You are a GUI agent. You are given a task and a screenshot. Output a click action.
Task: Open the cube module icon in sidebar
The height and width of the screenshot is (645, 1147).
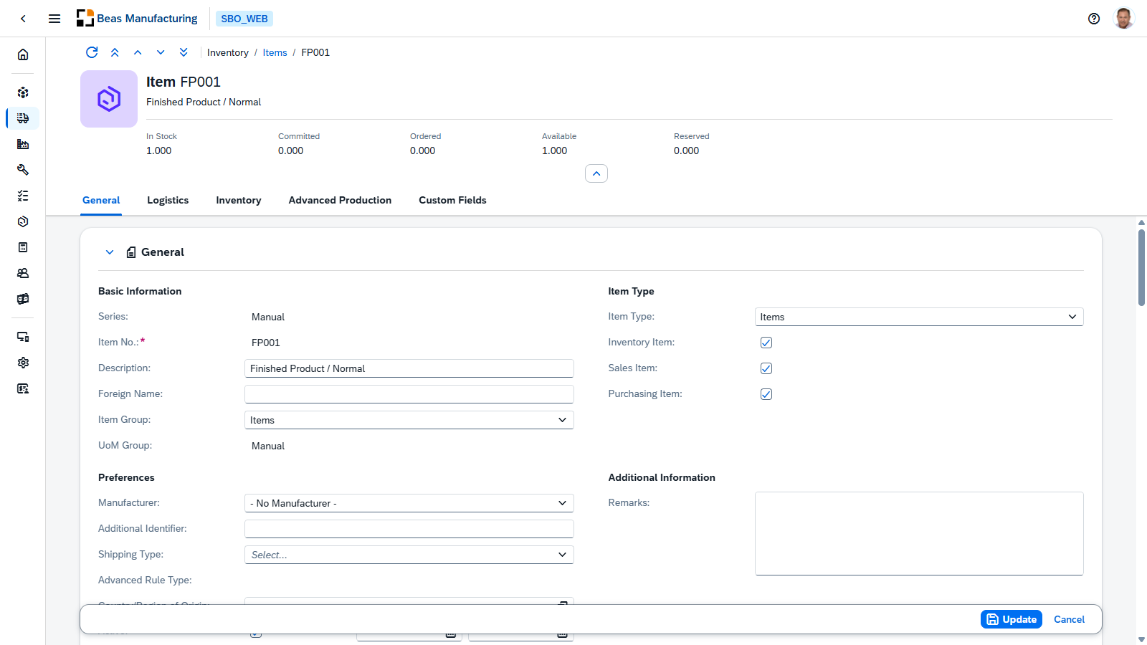[x=23, y=92]
